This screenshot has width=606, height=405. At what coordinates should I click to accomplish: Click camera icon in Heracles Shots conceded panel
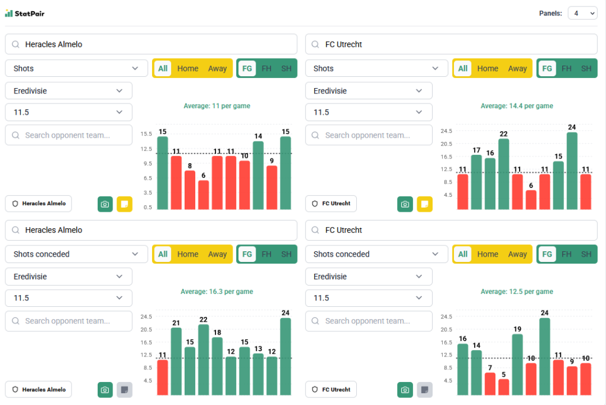coord(105,390)
